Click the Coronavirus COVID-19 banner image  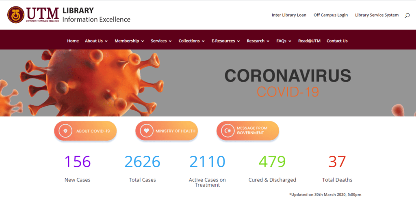pyautogui.click(x=208, y=83)
